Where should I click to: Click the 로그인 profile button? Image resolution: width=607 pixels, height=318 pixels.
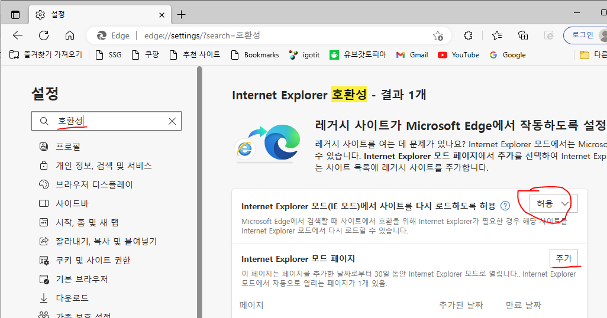[x=585, y=35]
